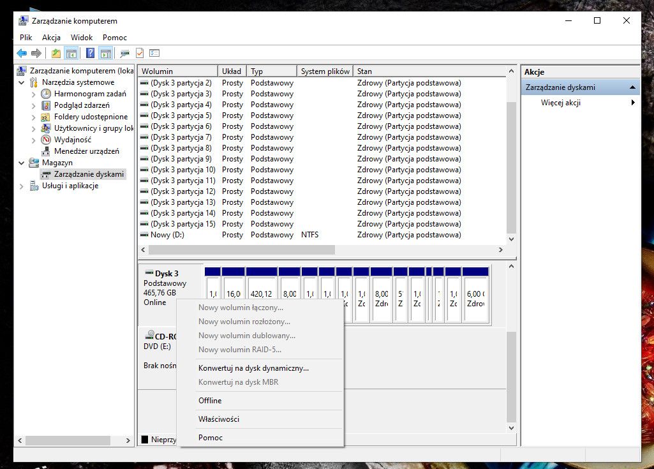
Task: Collapse the Narzędzia systemowe node
Action: (22, 82)
